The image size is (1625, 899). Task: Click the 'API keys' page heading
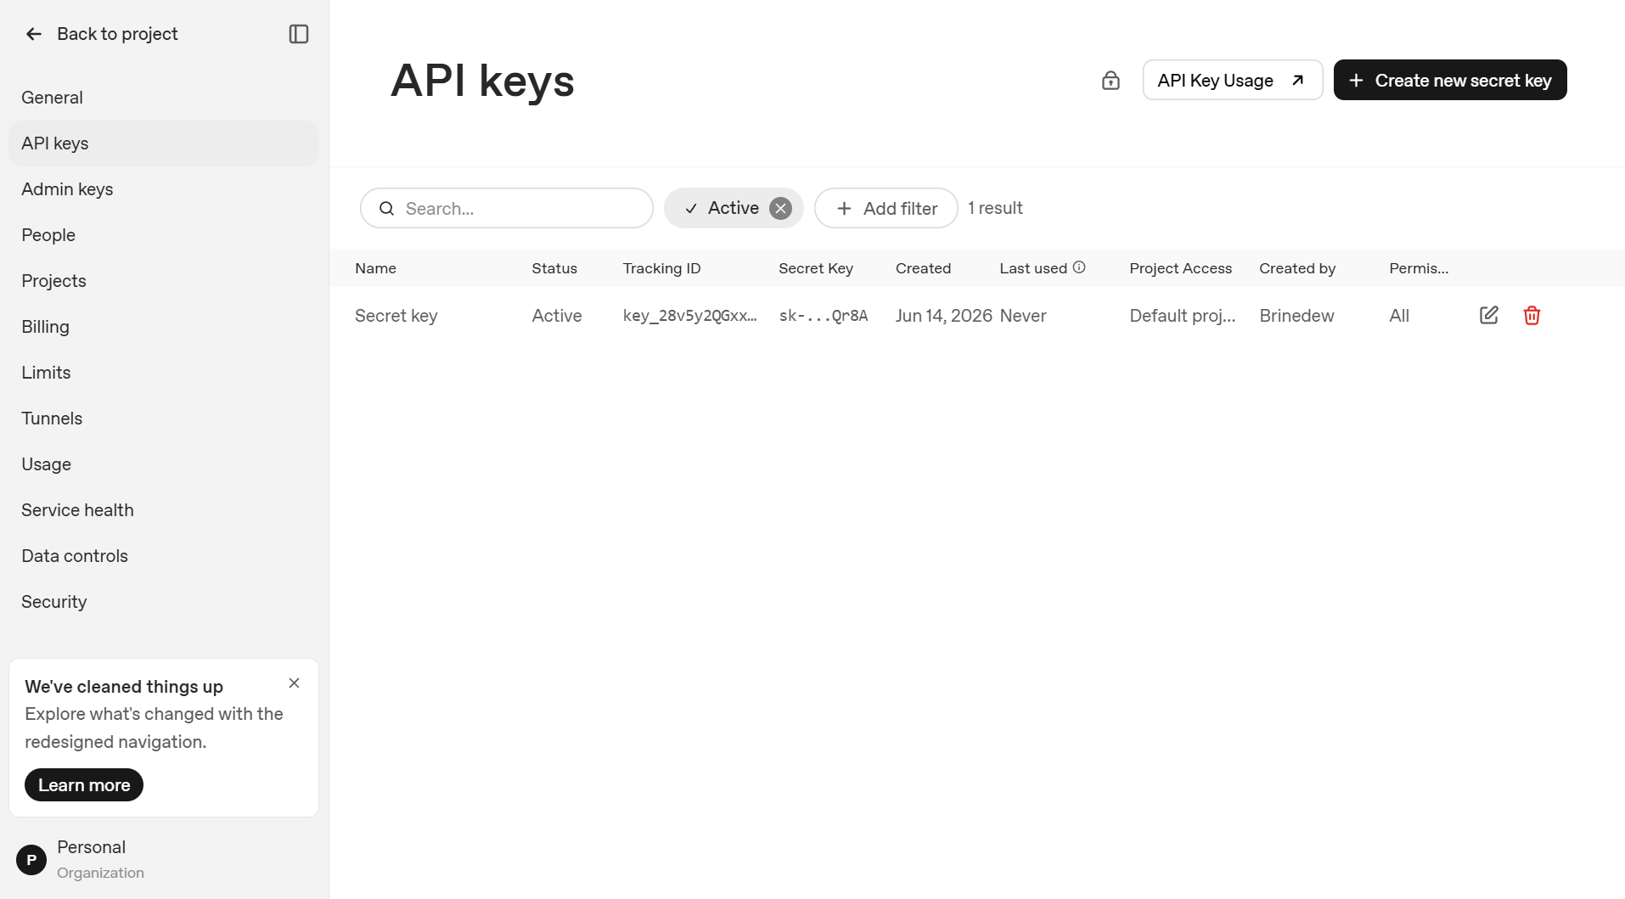click(x=482, y=81)
